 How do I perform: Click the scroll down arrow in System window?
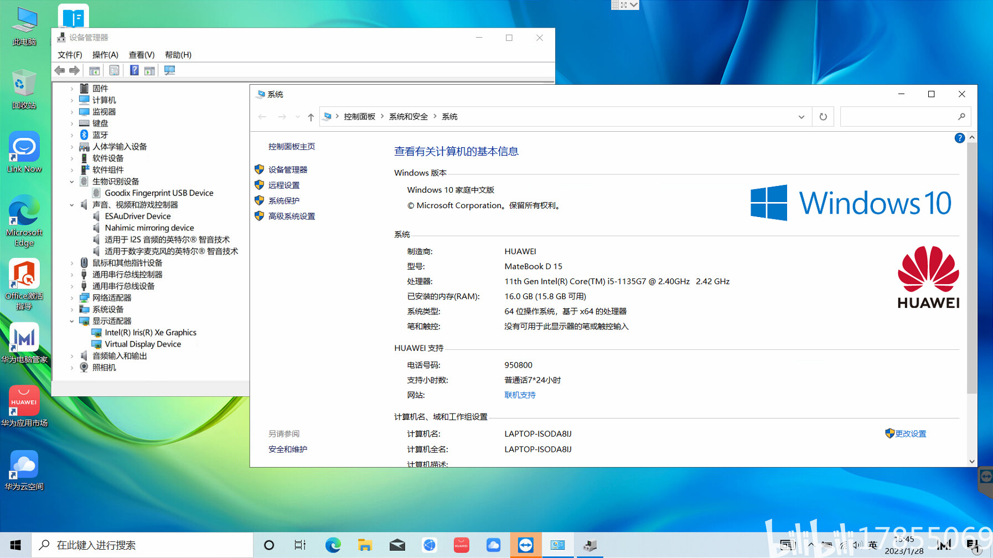click(972, 461)
